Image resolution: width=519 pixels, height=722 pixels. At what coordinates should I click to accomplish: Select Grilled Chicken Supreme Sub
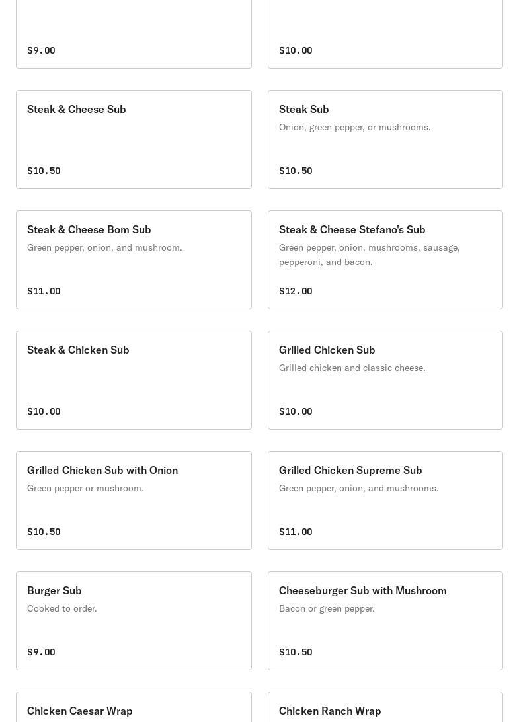pos(385,501)
